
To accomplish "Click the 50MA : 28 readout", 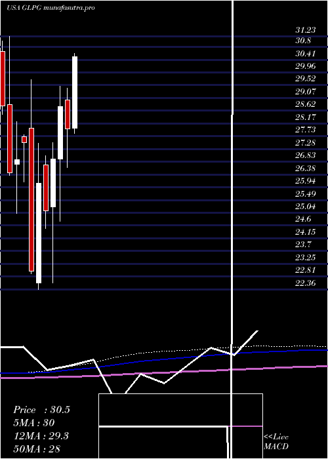I will (x=37, y=449).
